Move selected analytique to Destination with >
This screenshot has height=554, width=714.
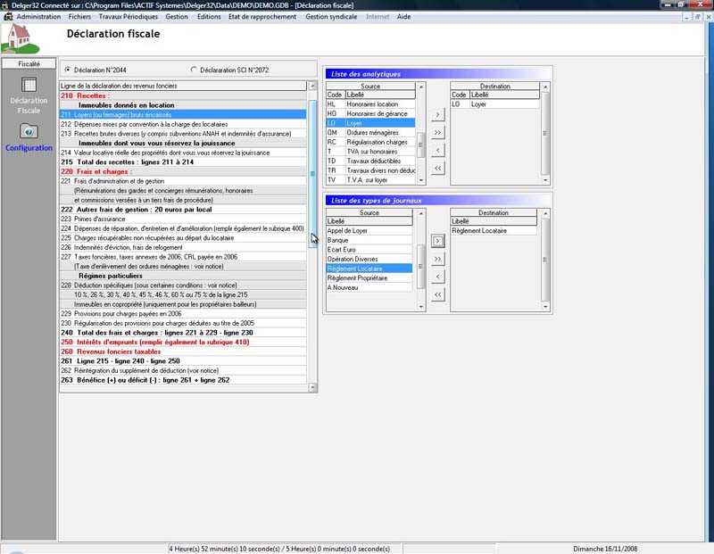coord(437,114)
